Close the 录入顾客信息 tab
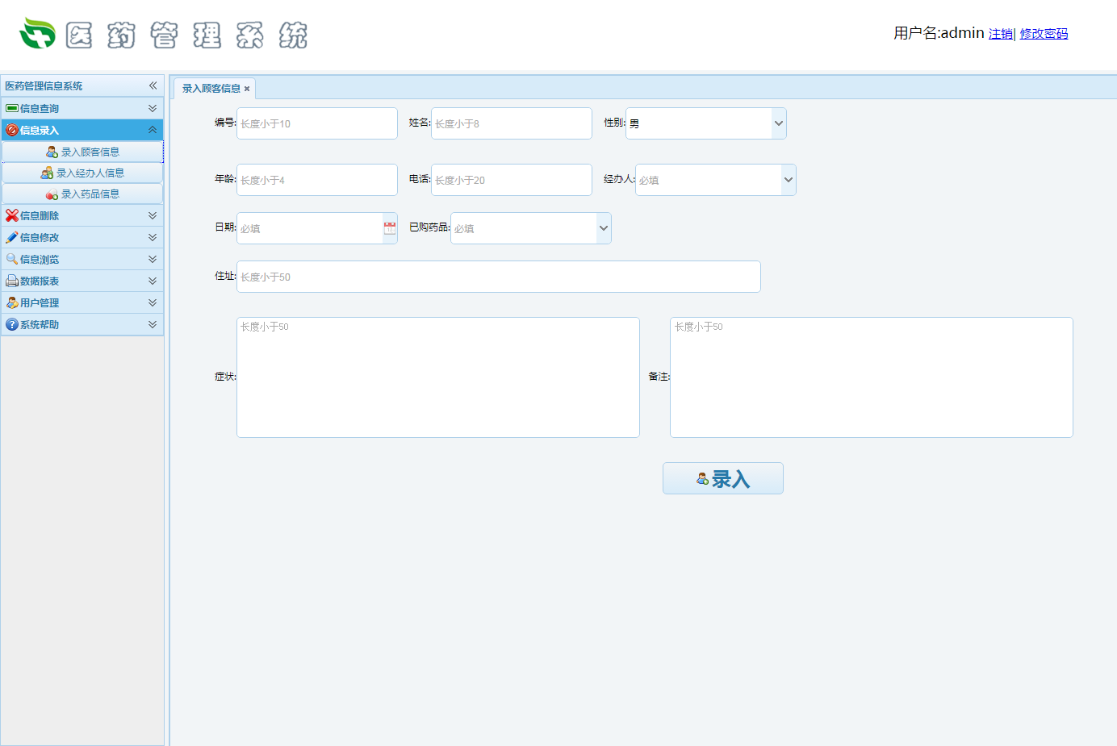The width and height of the screenshot is (1117, 746). tap(247, 89)
